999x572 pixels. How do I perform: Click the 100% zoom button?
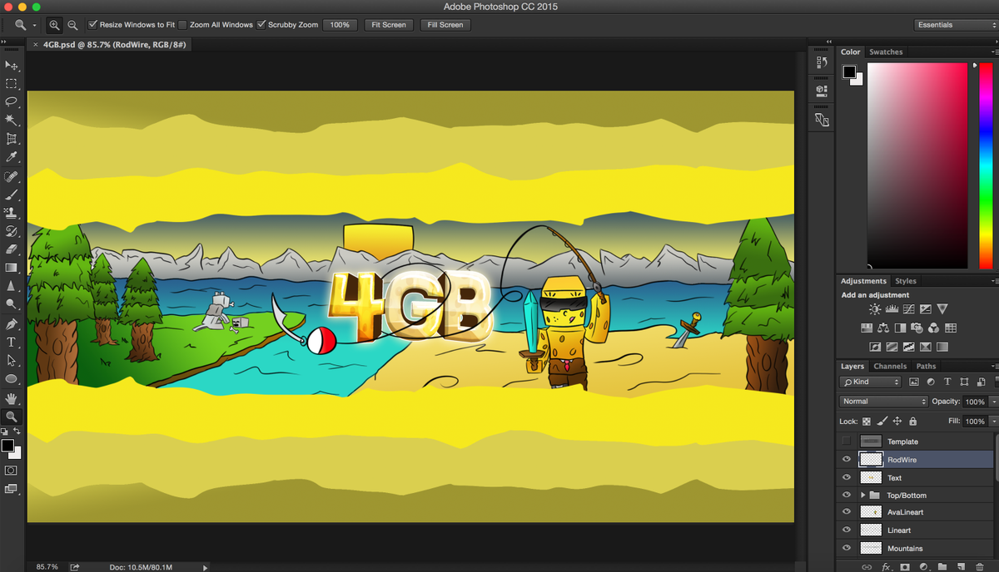[x=340, y=25]
